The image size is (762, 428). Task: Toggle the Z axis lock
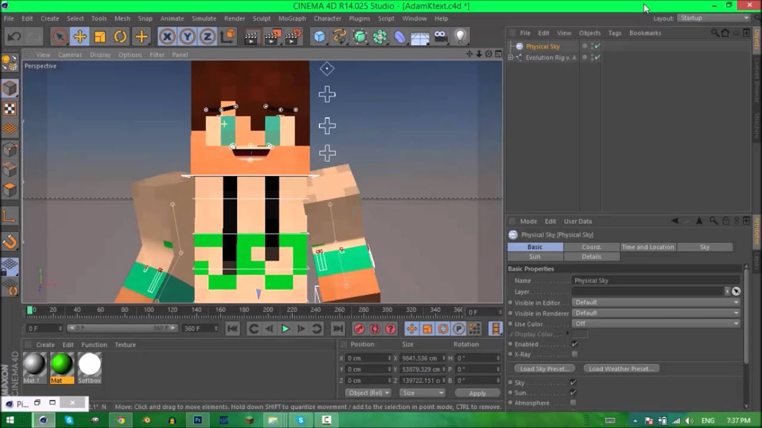tap(207, 37)
